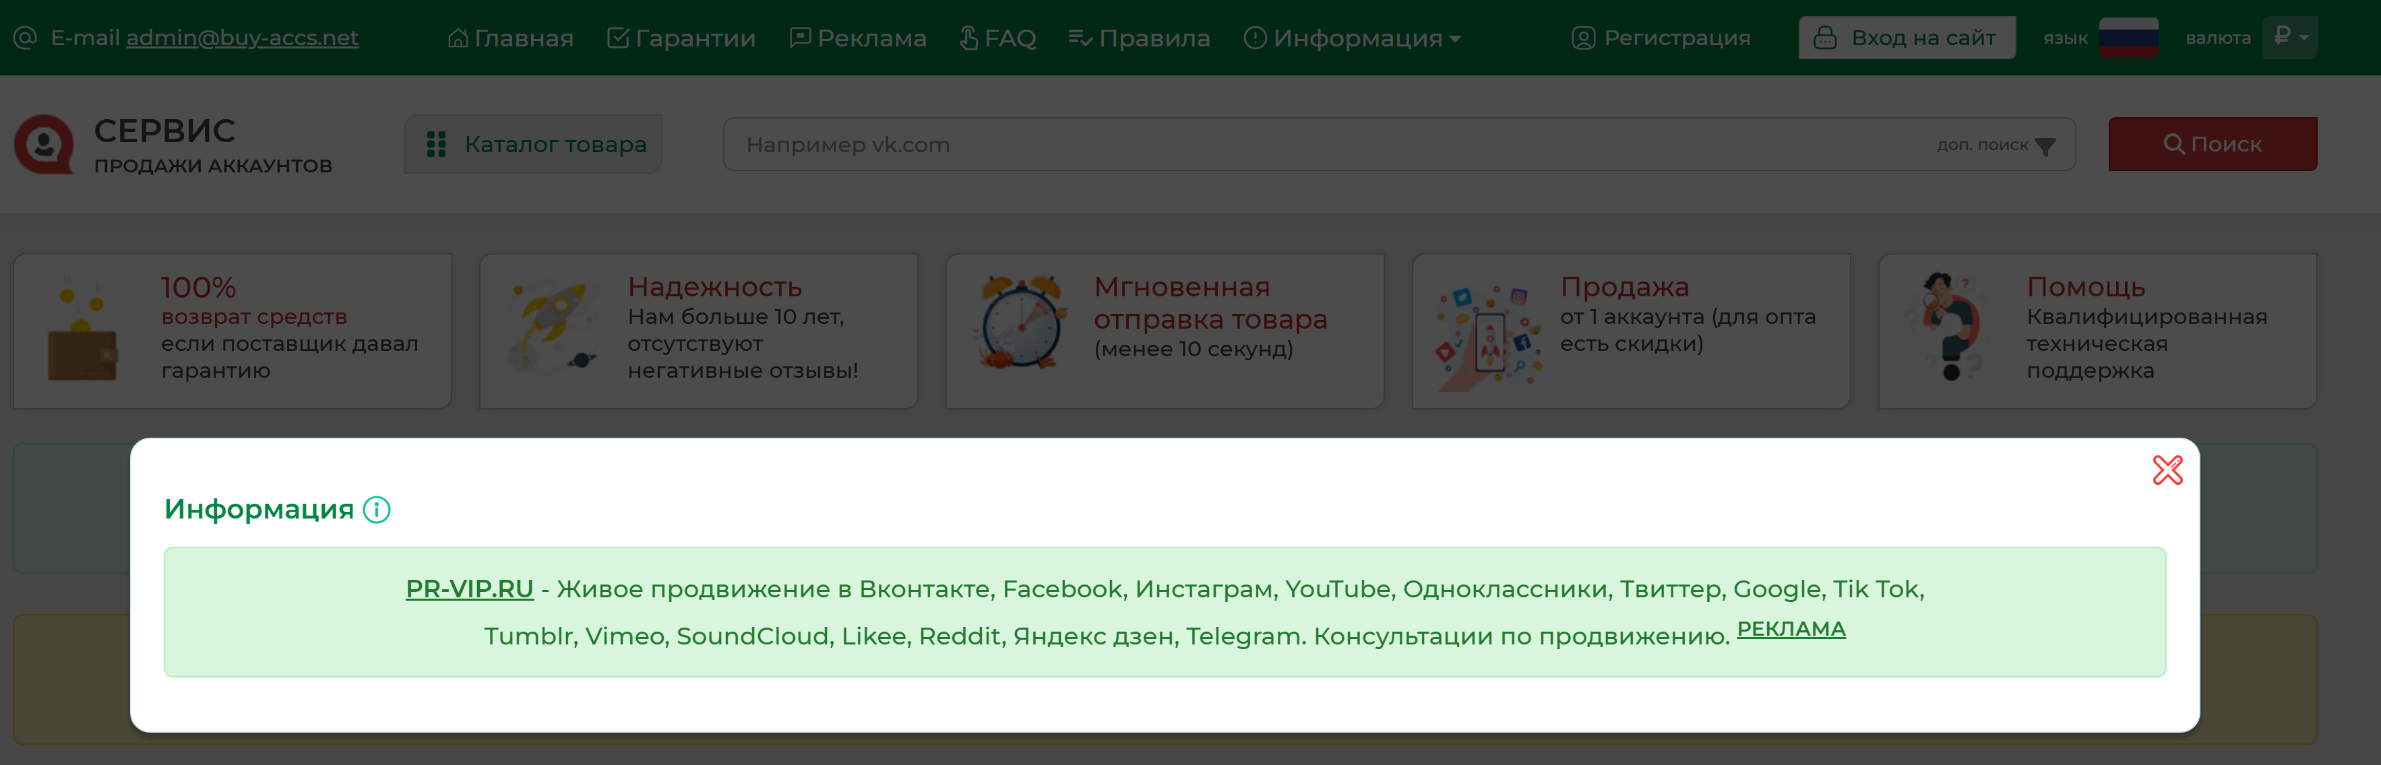This screenshot has width=2381, height=765.
Task: Click the Russian flag language icon
Action: [2128, 38]
